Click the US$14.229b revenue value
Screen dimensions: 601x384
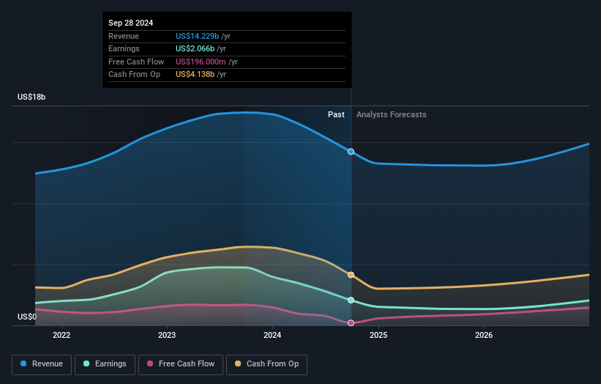coord(197,36)
